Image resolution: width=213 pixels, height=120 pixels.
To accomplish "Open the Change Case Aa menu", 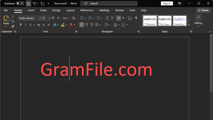I will pyautogui.click(x=66, y=18).
